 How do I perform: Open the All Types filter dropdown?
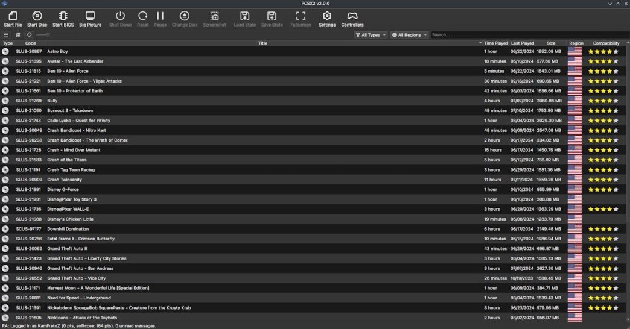371,35
